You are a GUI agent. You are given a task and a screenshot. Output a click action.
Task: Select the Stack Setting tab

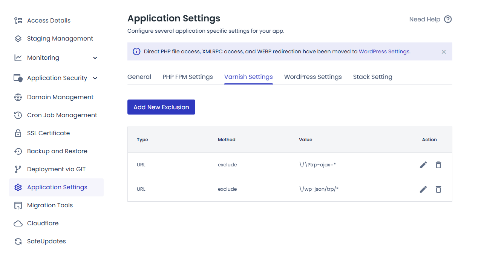point(372,77)
